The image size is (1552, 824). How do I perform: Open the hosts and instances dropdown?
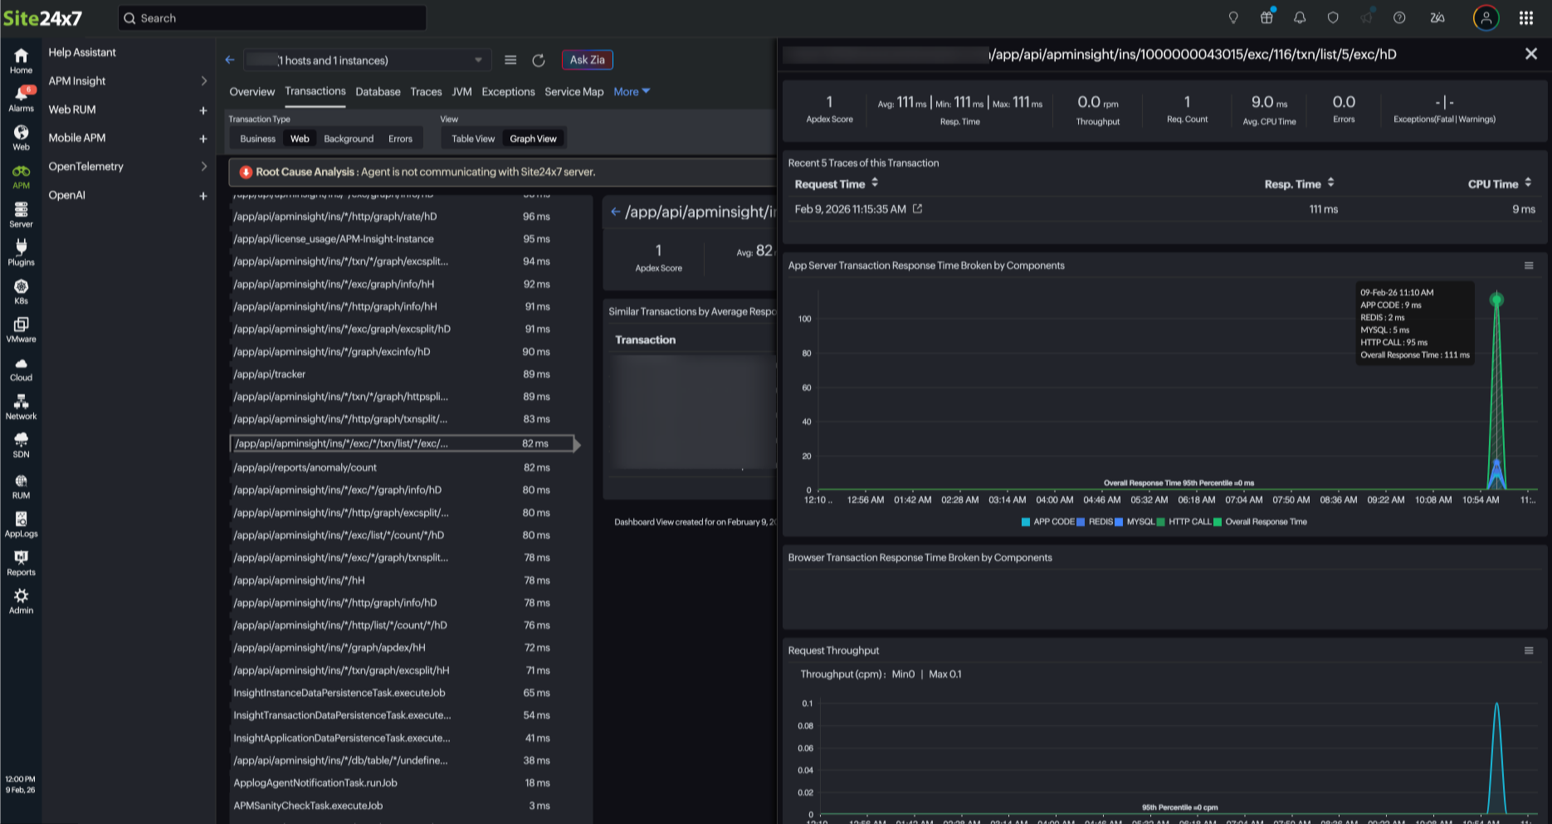pos(478,60)
